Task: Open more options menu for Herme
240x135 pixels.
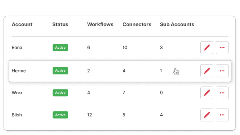Action: [x=222, y=71]
